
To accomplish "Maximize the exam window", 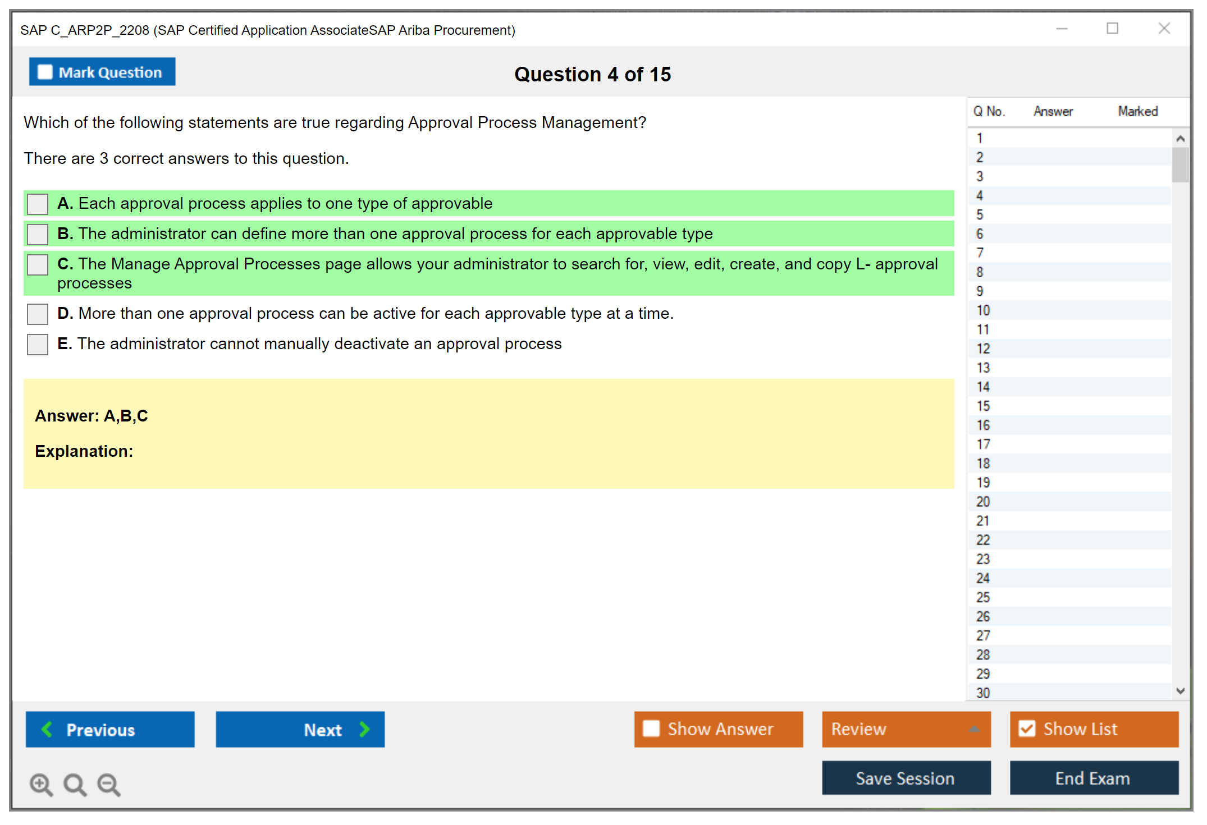I will [1112, 29].
